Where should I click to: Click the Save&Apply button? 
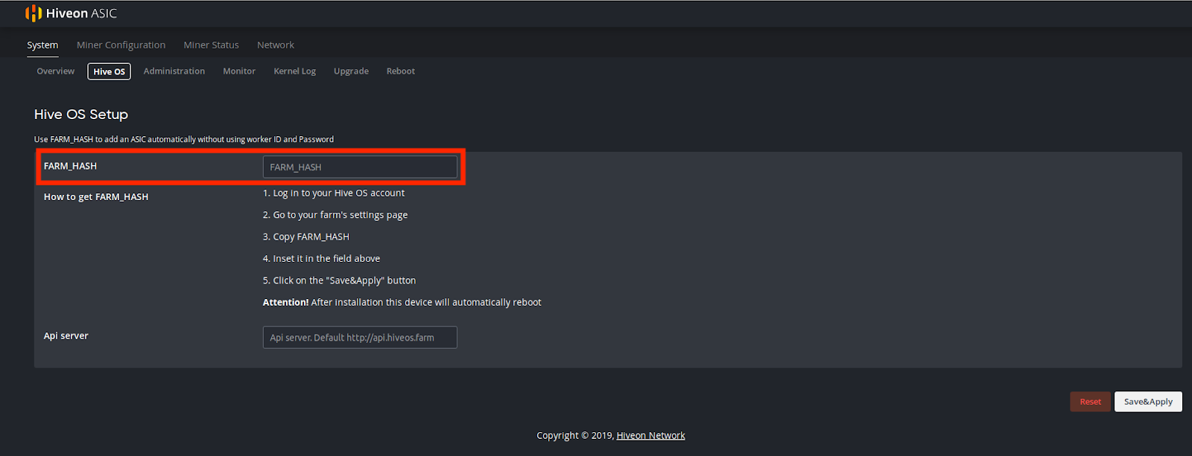[x=1147, y=402]
